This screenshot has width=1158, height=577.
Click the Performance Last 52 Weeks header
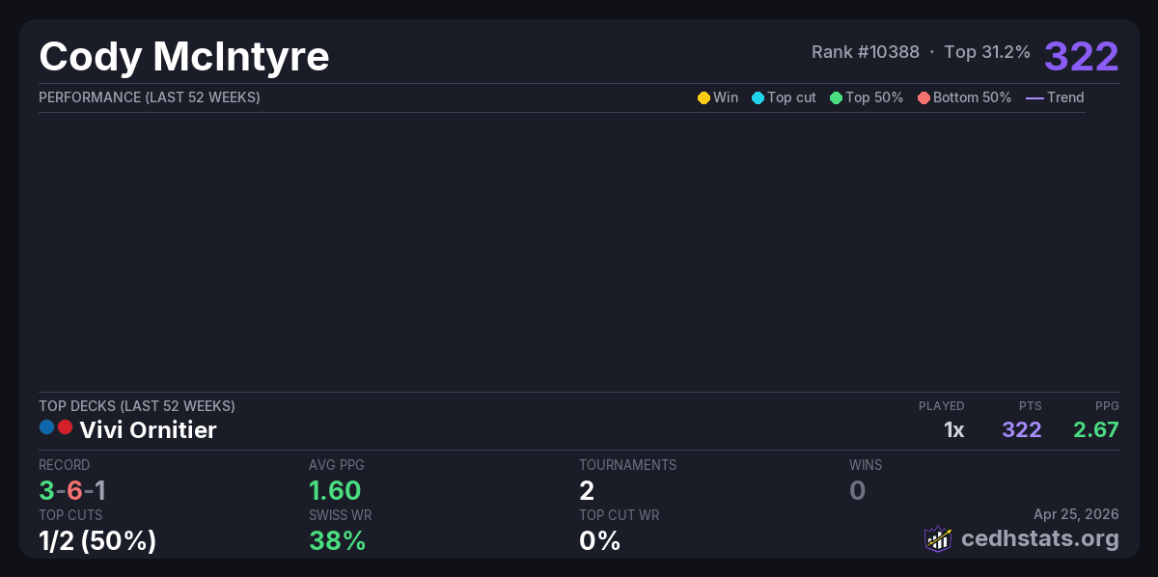[150, 97]
